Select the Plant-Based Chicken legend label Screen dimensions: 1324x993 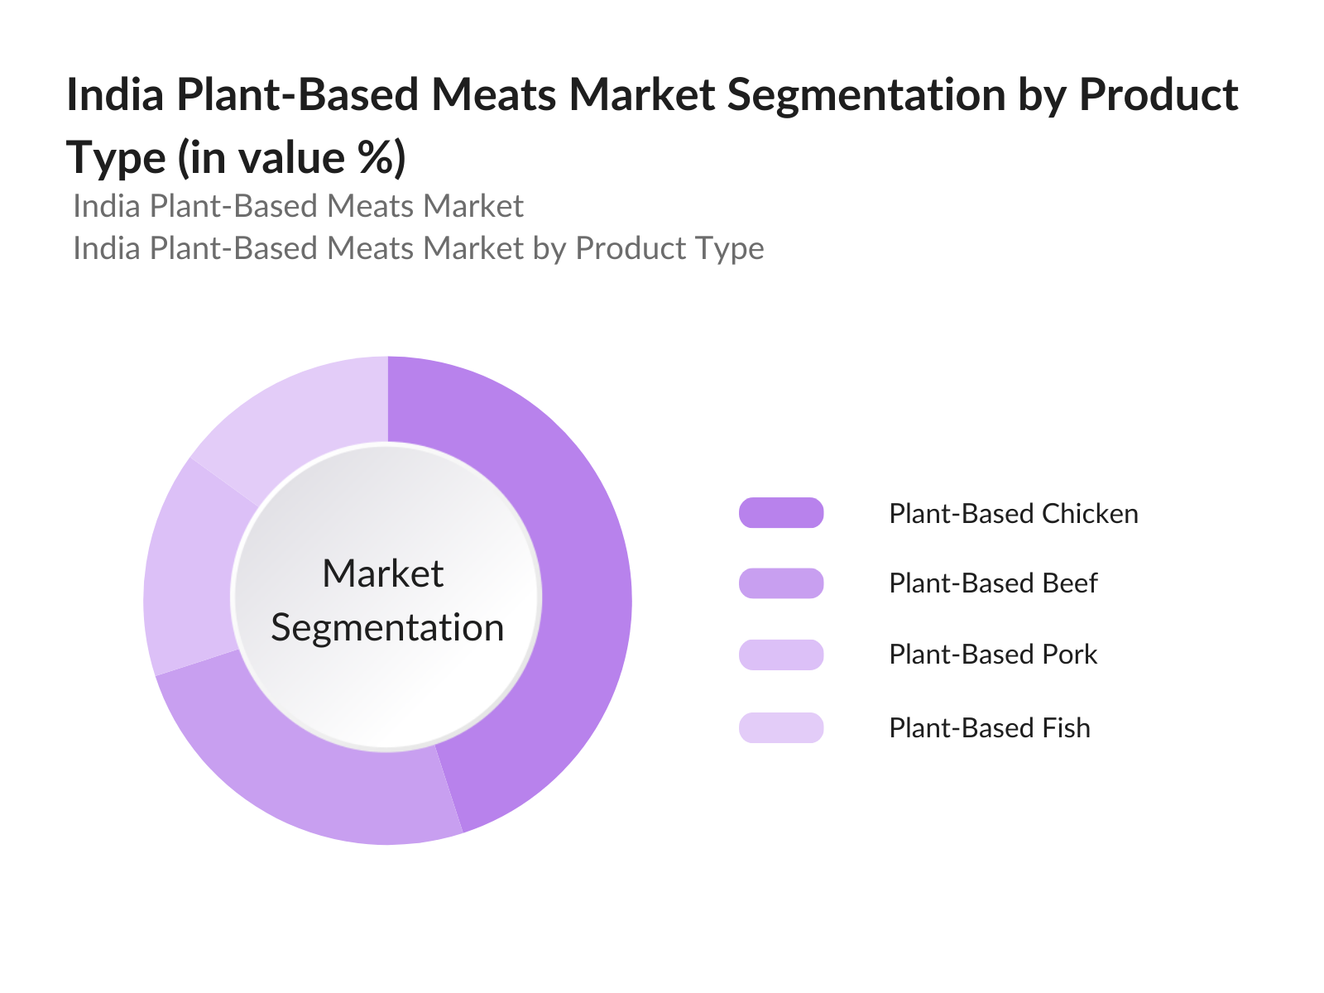click(x=1013, y=514)
